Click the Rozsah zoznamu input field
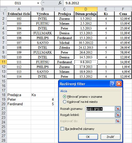The width and height of the screenshot is (132, 143). click(x=100, y=109)
